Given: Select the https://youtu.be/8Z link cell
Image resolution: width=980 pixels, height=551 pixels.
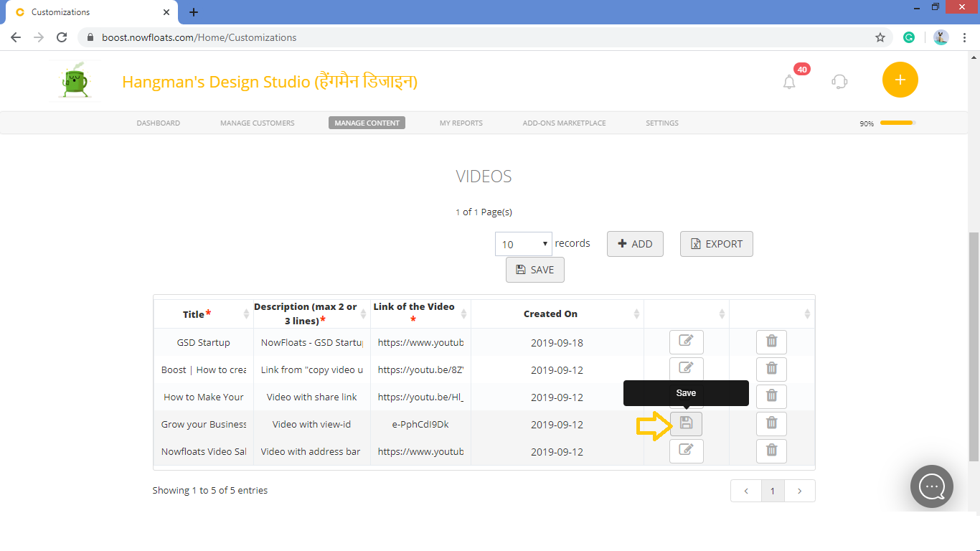Looking at the screenshot, I should (x=420, y=369).
